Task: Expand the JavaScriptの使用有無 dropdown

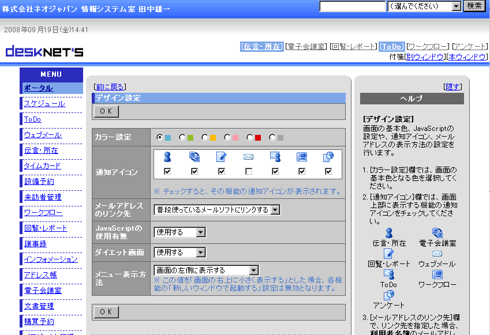Action: (179, 232)
